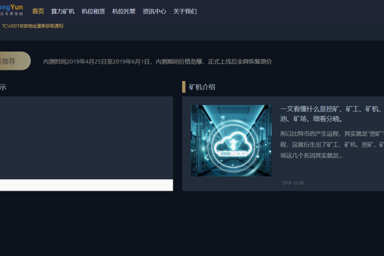Screen dimensions: 384x256
Task: Select 机位租赁 in the navigation bar
Action: pos(93,12)
